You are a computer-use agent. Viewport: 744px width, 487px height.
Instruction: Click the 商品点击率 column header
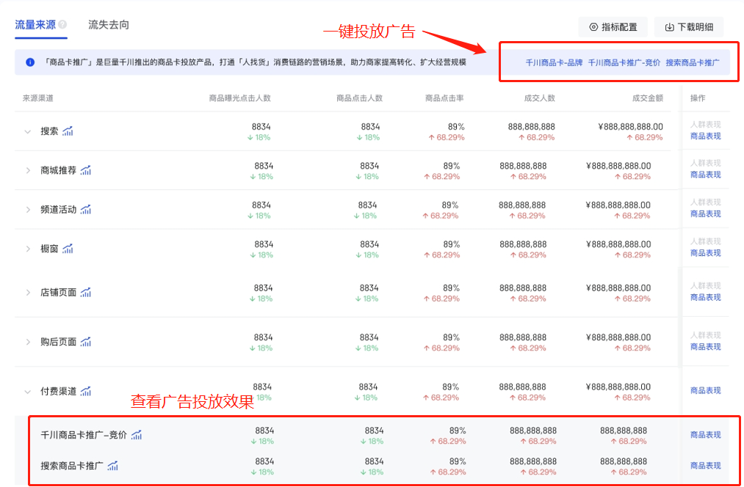(x=444, y=98)
